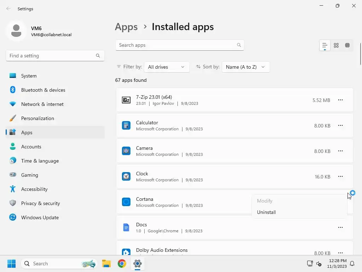Click the search magnifier in Search apps
The height and width of the screenshot is (272, 362).
click(239, 45)
